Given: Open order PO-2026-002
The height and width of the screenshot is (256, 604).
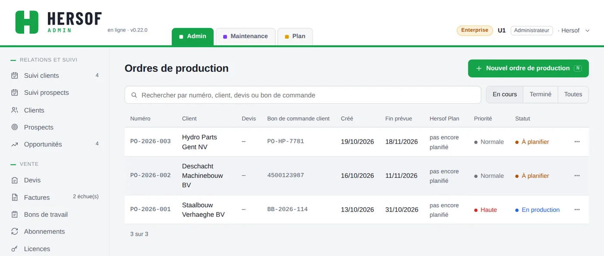Looking at the screenshot, I should click(151, 175).
